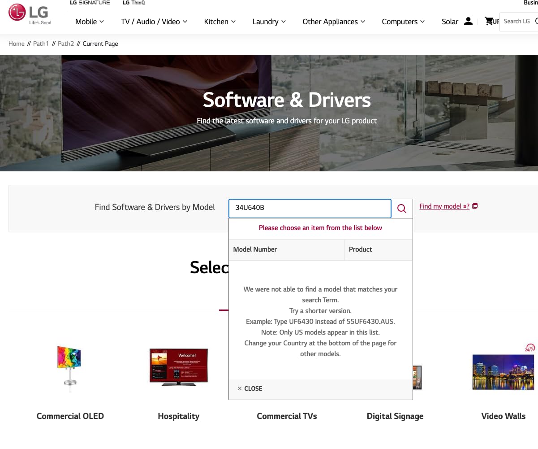Open the LG SIGNATURE link
Screen dimensions: 538x449
coord(90,3)
